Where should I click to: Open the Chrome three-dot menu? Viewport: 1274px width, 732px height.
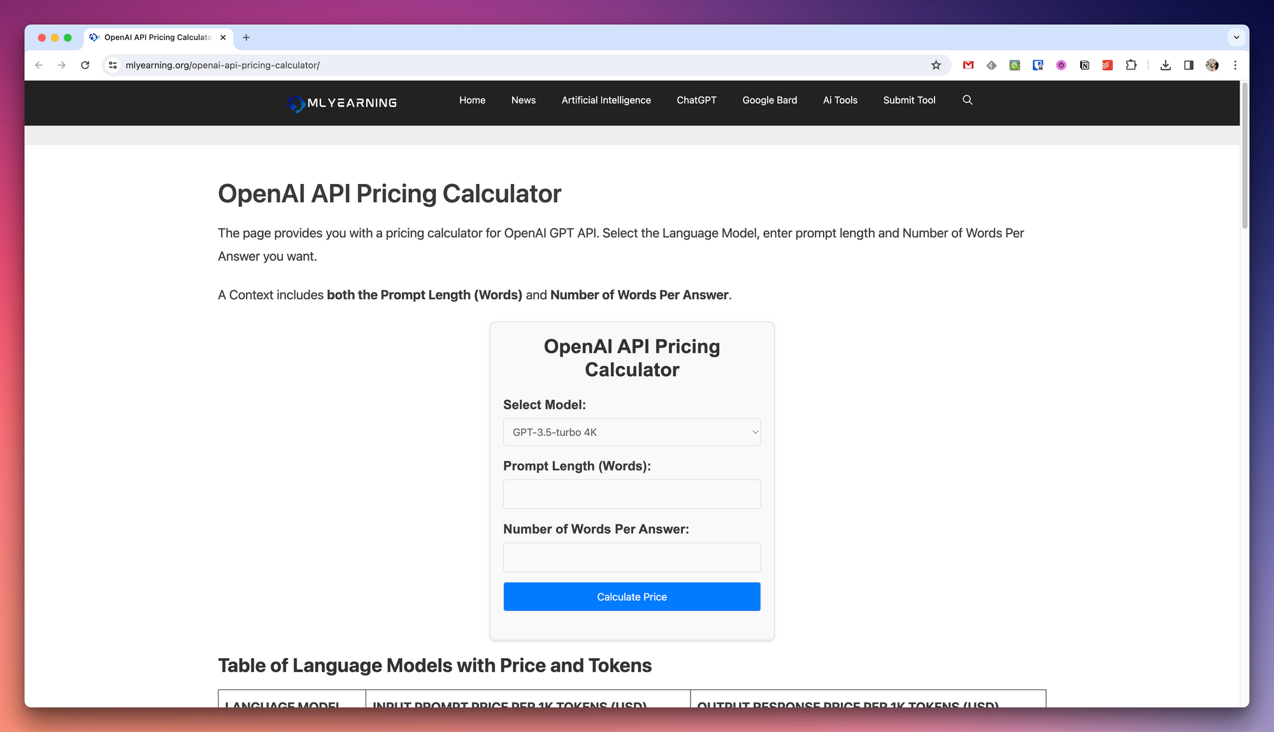click(x=1235, y=65)
